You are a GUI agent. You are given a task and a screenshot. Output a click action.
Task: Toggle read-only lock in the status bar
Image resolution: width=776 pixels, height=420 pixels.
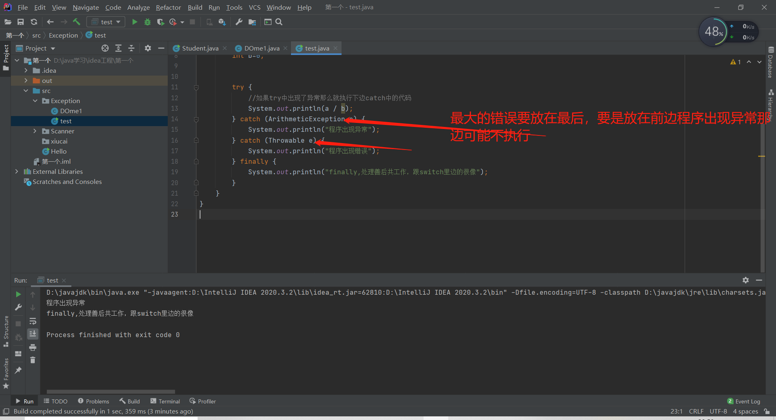(x=767, y=412)
